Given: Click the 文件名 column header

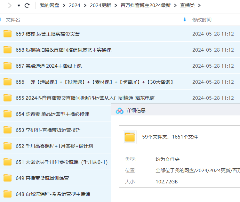Looking at the screenshot, I should (13, 20).
